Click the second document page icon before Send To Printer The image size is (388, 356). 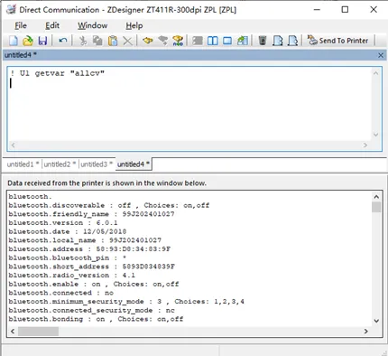tap(292, 41)
